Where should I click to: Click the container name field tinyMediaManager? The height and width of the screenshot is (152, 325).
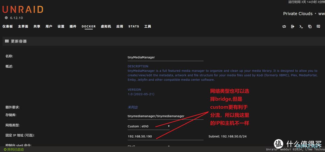pos(166,58)
